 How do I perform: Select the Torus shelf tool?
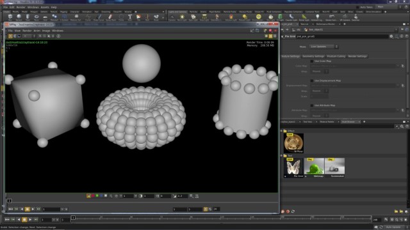click(x=37, y=17)
